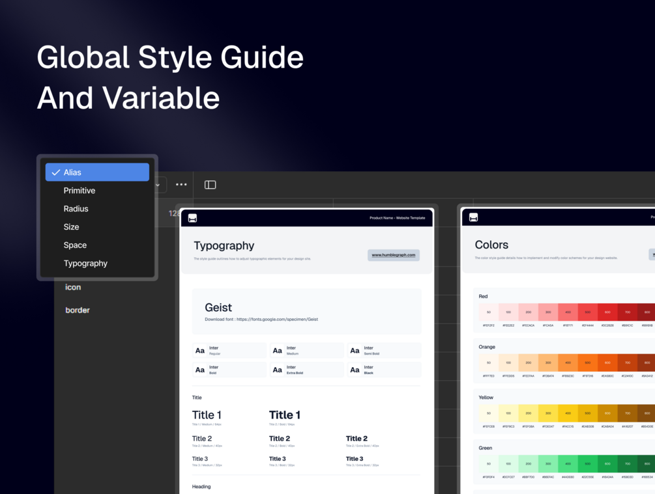This screenshot has height=494, width=655.
Task: Open the collection dropdown chevron
Action: (x=158, y=185)
